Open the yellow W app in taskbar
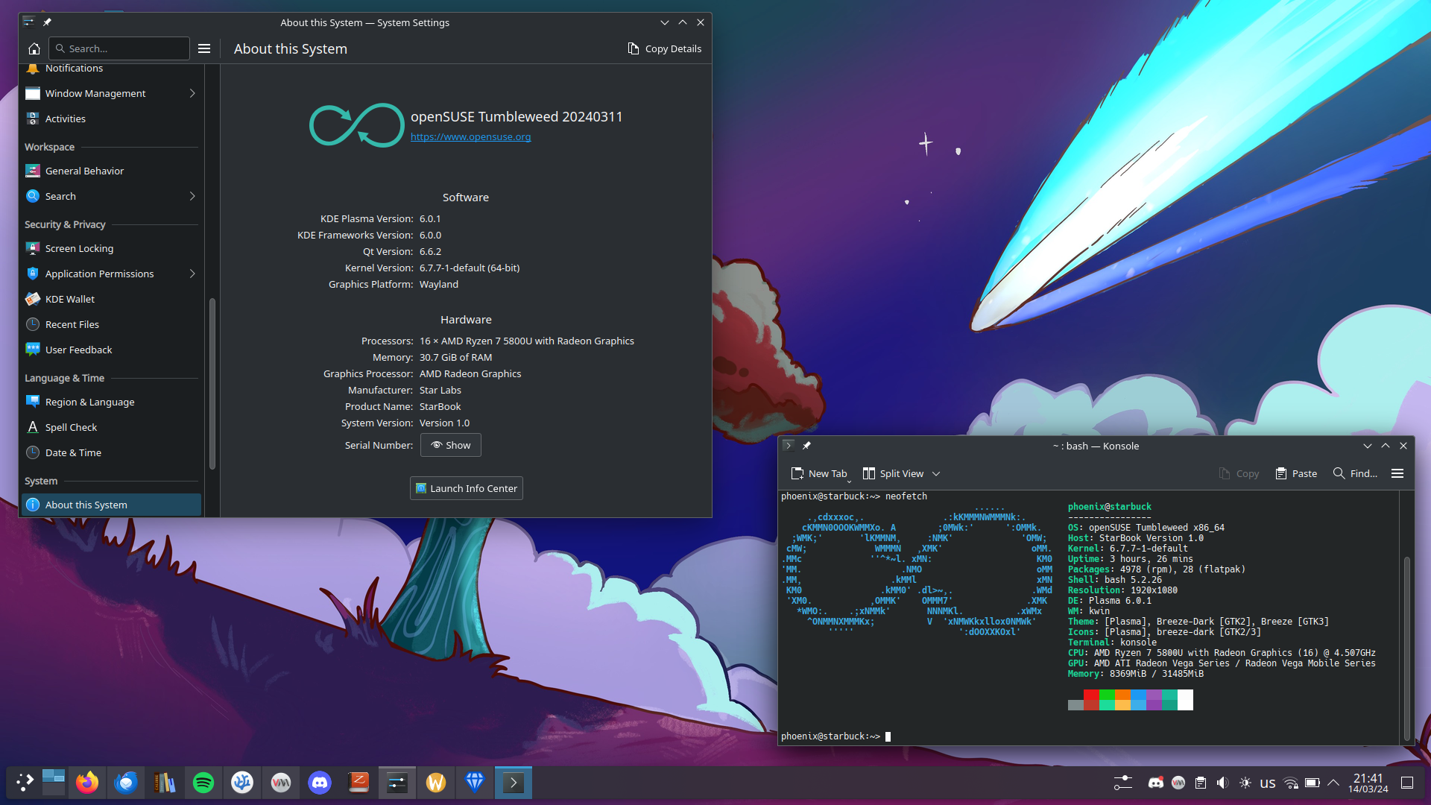The image size is (1431, 805). tap(436, 782)
